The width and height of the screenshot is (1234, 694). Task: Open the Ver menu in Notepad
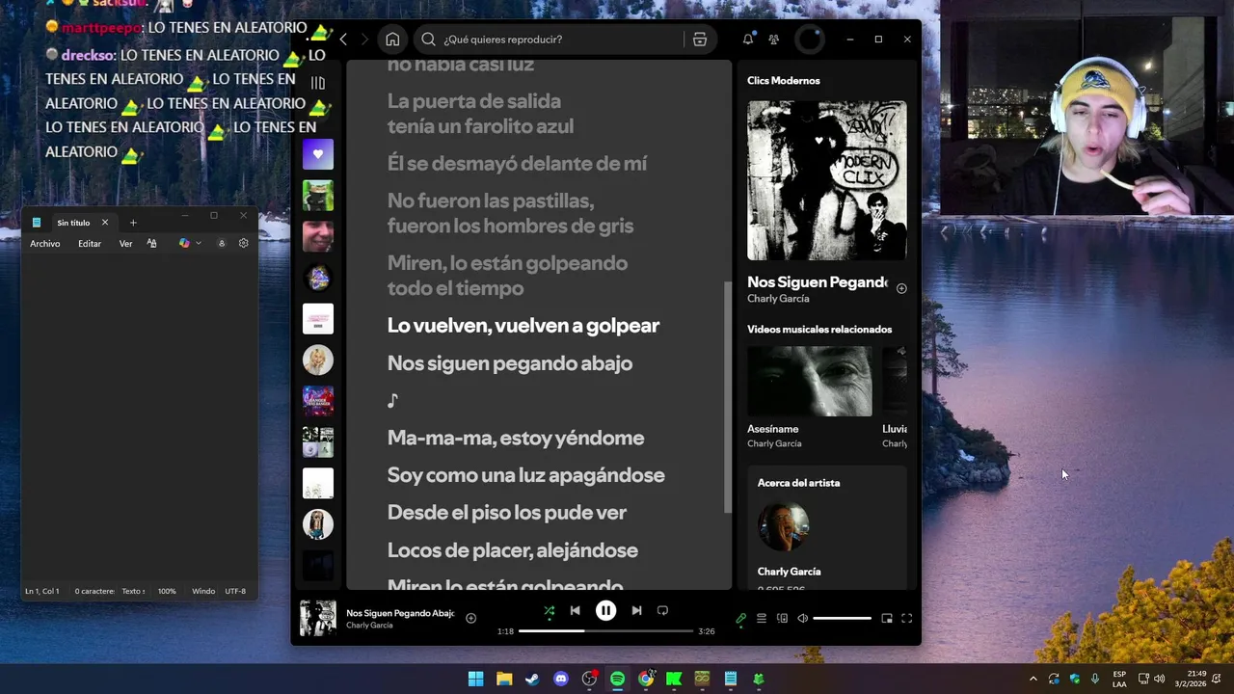point(125,244)
